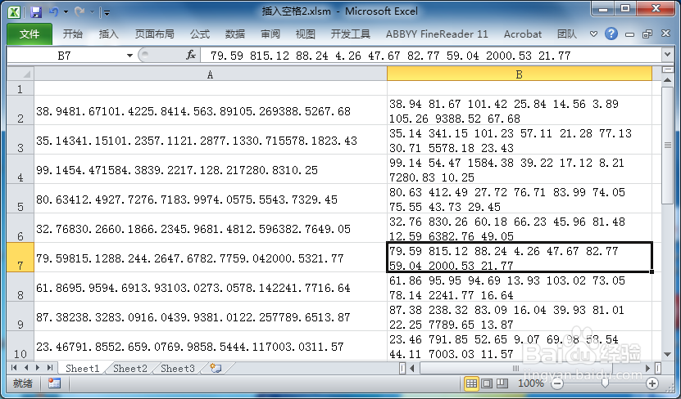Close the workbook with ribbon X icon
The image size is (681, 399).
(x=665, y=34)
